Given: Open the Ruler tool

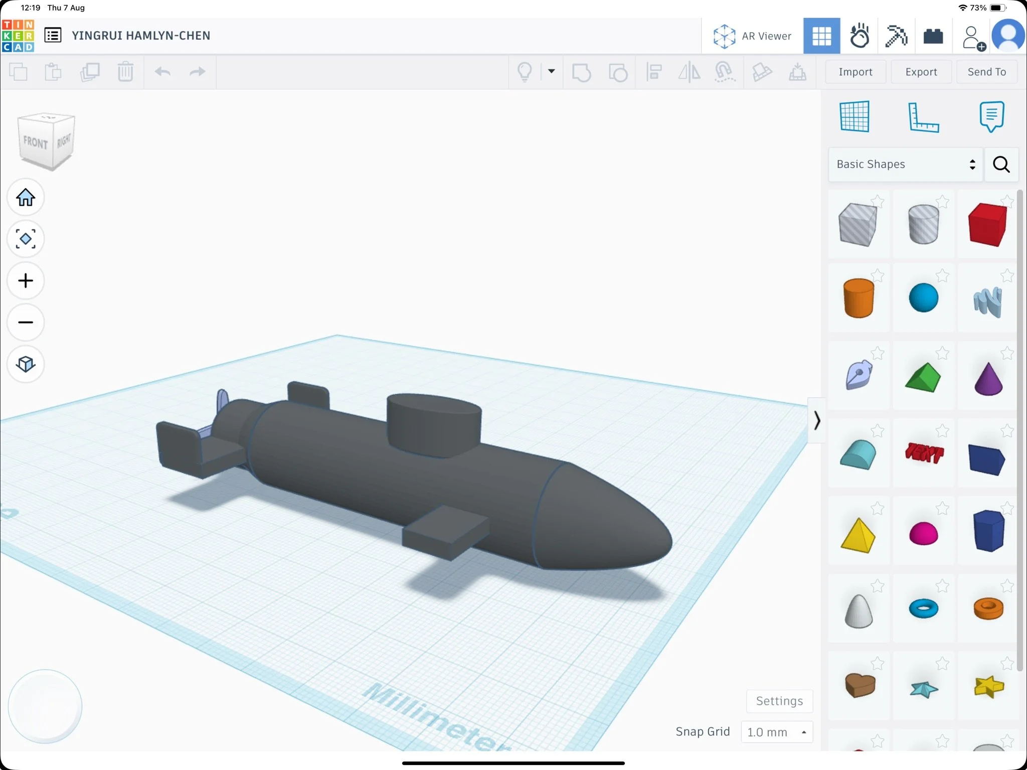Looking at the screenshot, I should point(923,117).
